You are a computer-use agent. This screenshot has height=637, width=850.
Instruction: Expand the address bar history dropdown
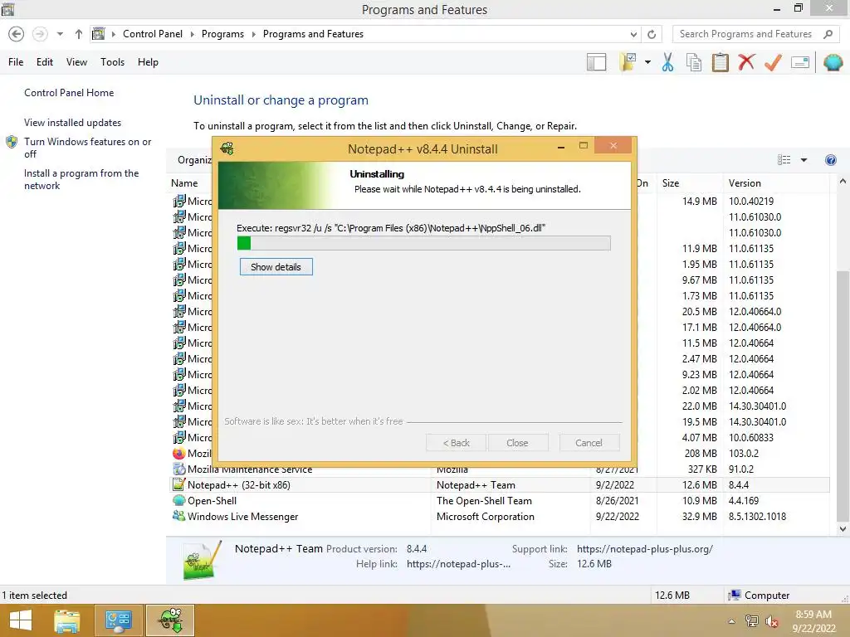633,34
